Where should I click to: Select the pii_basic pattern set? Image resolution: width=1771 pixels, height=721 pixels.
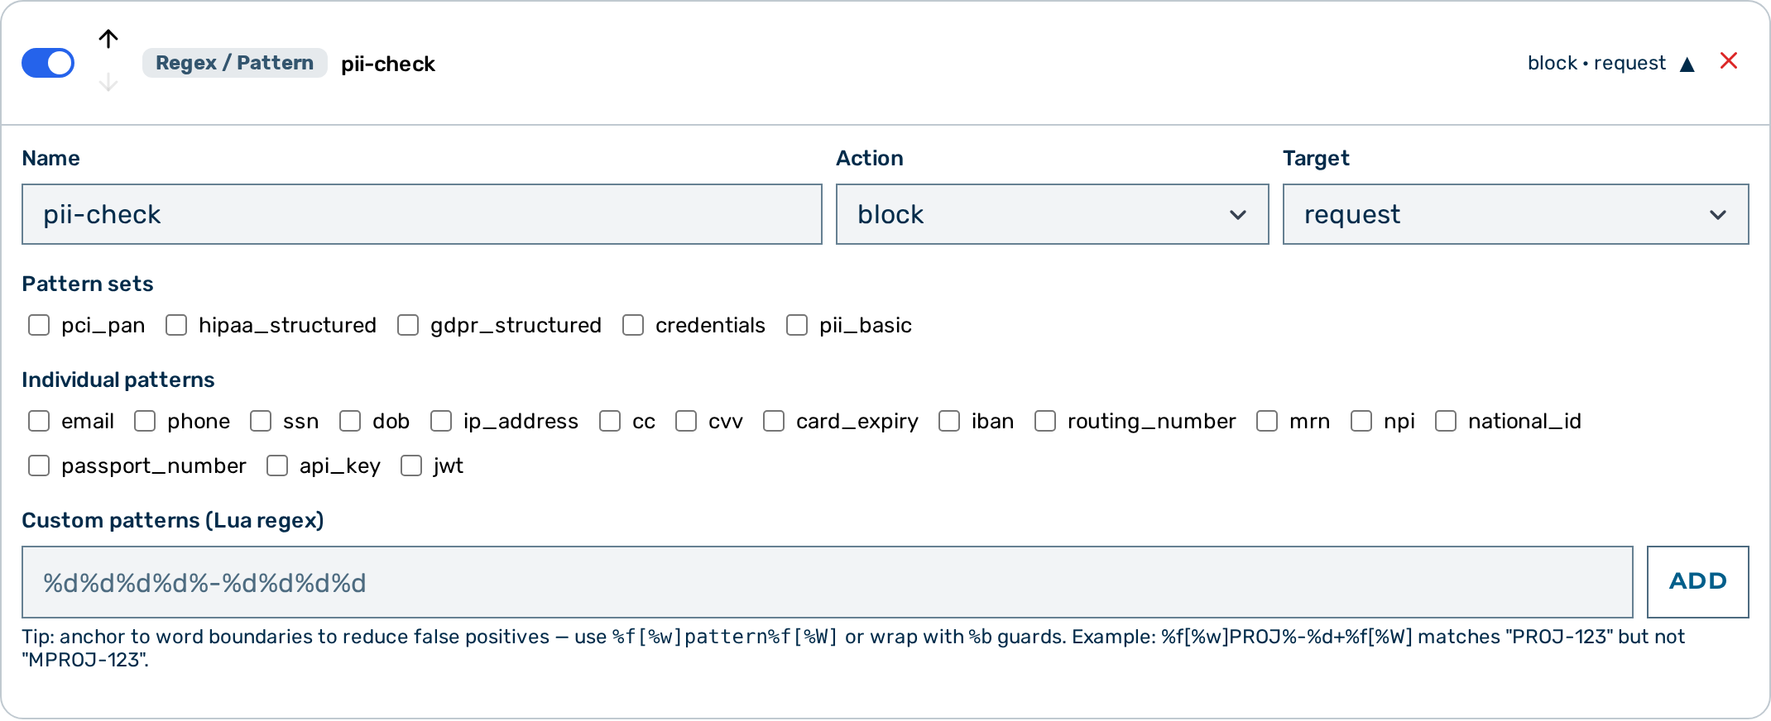(797, 325)
